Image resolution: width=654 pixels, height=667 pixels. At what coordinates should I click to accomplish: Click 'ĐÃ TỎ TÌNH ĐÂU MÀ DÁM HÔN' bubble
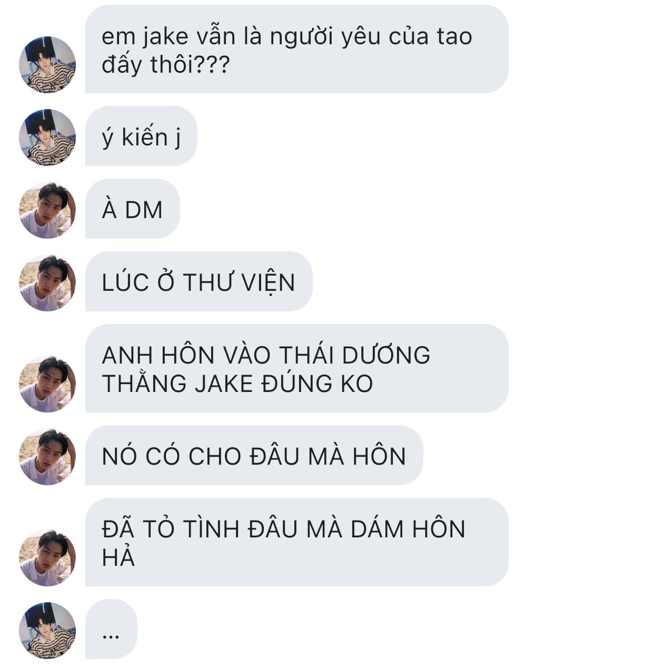296,542
